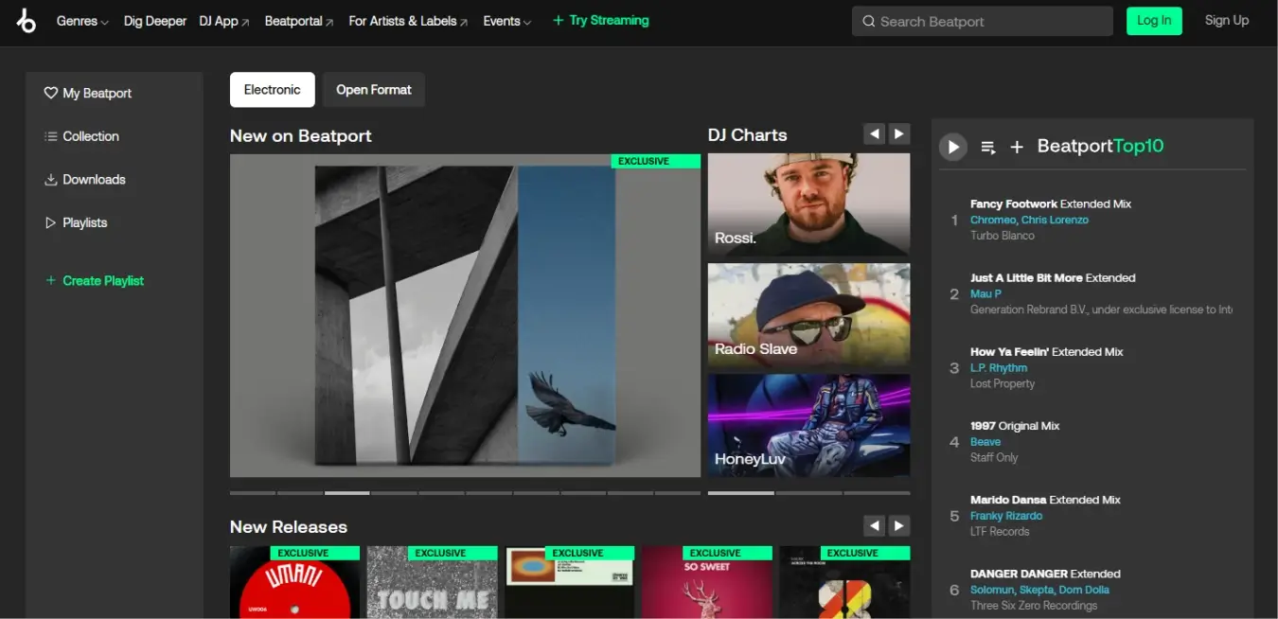This screenshot has width=1278, height=619.
Task: Open artist Mau P link
Action: (985, 293)
